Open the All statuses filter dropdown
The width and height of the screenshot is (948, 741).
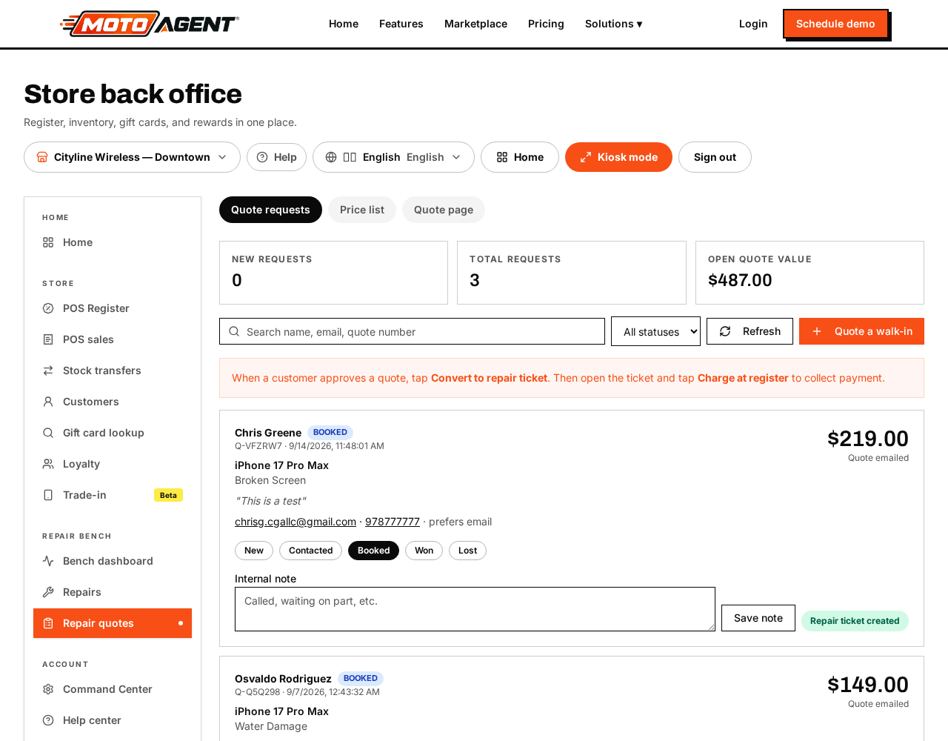655,331
